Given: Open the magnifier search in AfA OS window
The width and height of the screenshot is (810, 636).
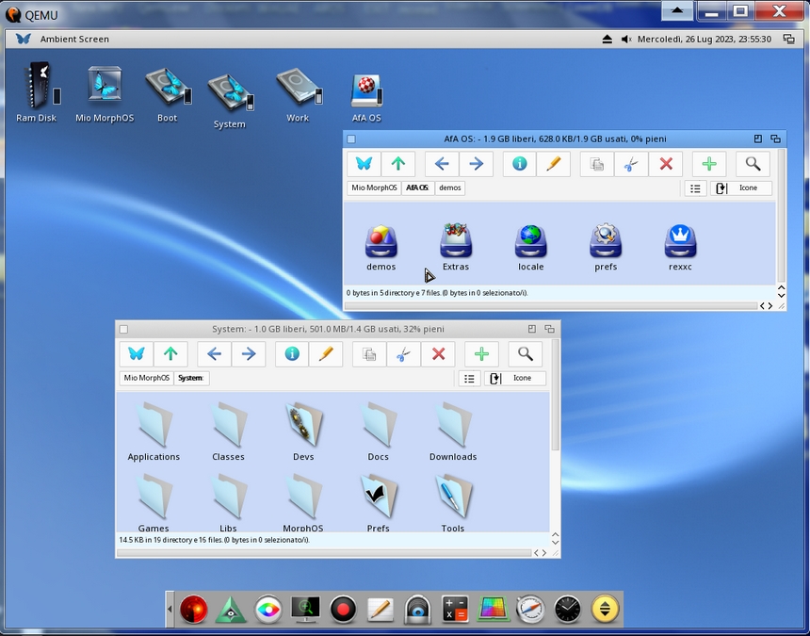Looking at the screenshot, I should [753, 164].
